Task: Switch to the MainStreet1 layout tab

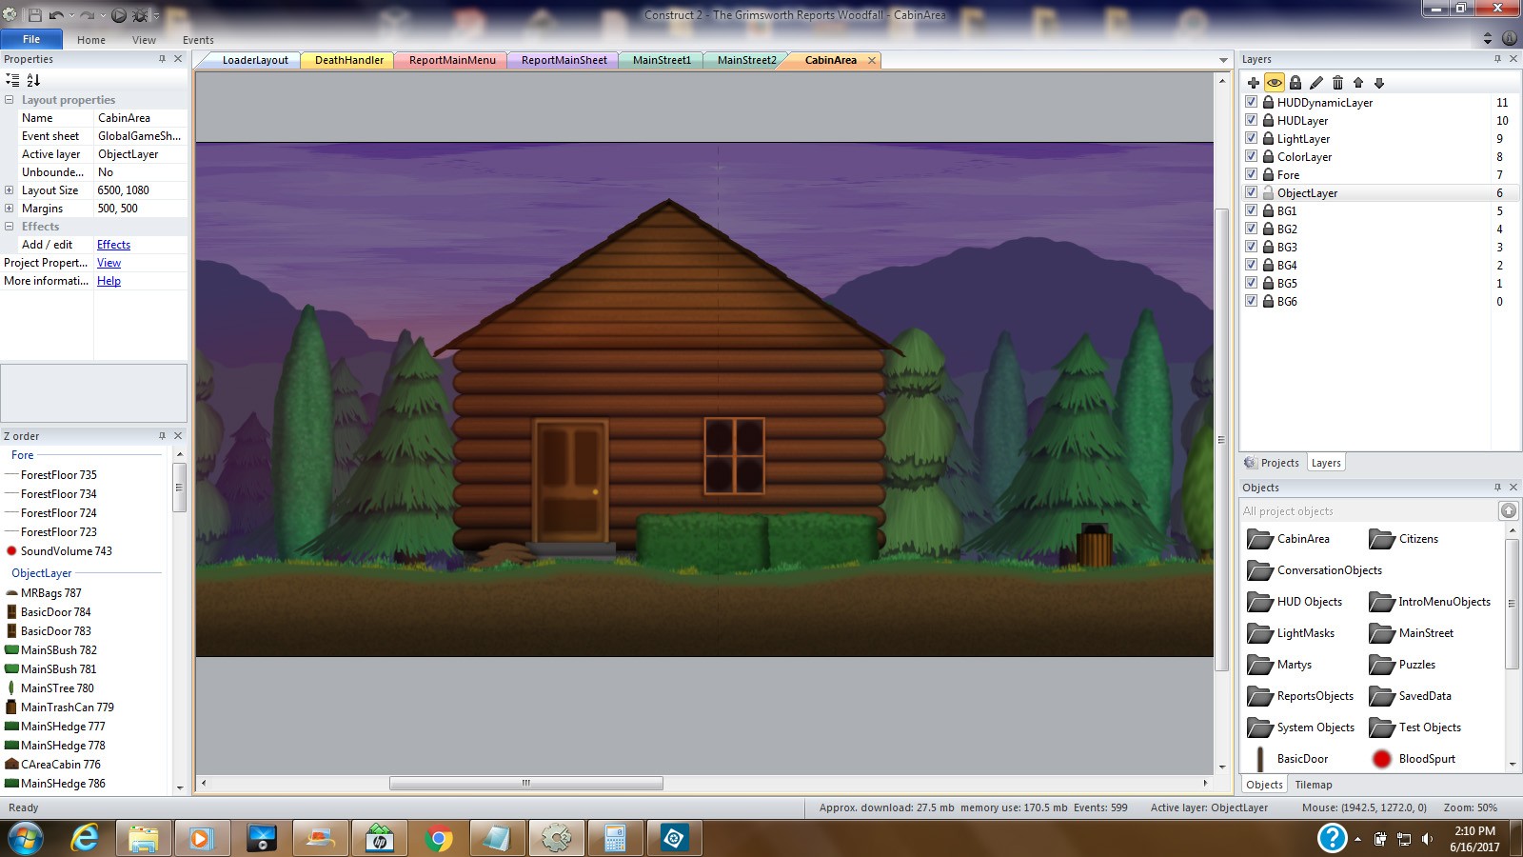Action: pos(662,60)
